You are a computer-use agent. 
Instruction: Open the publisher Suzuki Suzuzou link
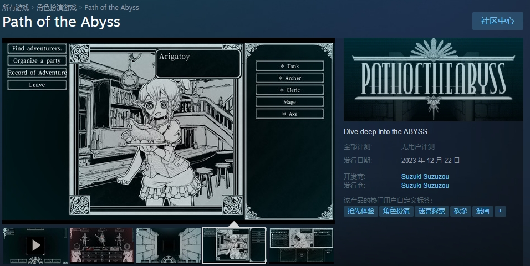tap(425, 185)
